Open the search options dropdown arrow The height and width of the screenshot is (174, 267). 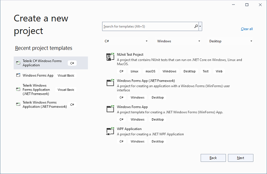pyautogui.click(x=200, y=26)
